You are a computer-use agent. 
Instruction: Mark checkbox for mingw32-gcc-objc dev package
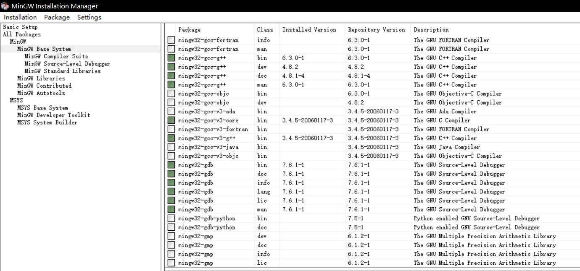pos(171,102)
